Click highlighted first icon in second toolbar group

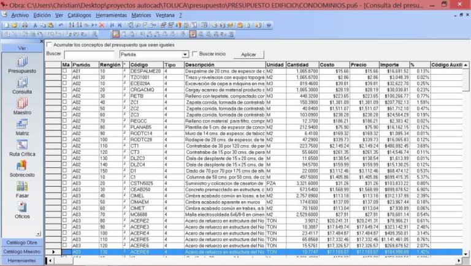coord(116,34)
